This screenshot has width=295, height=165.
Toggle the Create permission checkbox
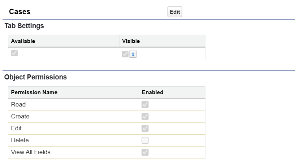click(x=145, y=117)
